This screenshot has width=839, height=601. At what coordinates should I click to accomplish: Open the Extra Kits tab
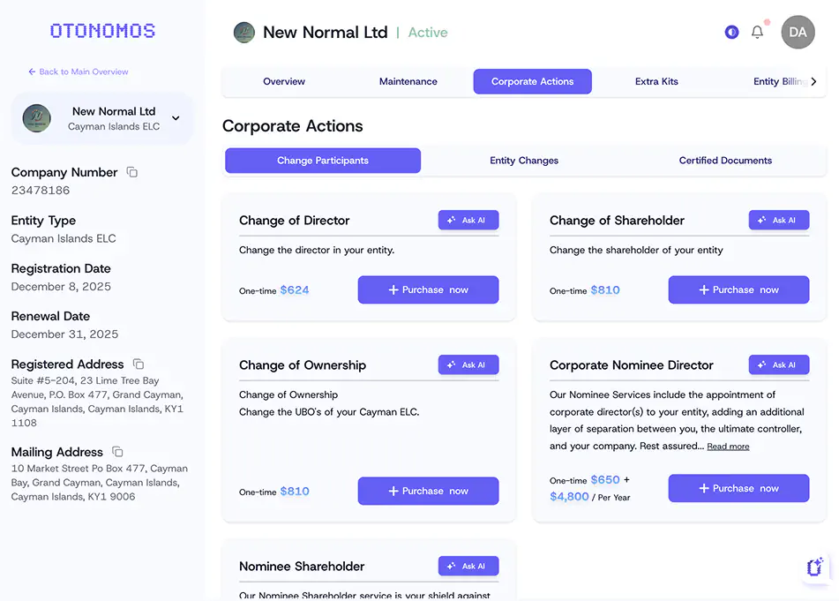(656, 80)
